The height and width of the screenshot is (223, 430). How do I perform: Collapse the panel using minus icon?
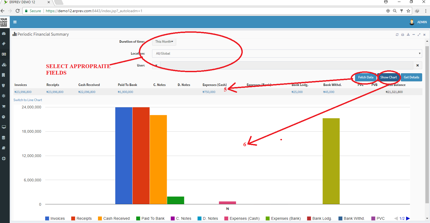point(413,35)
